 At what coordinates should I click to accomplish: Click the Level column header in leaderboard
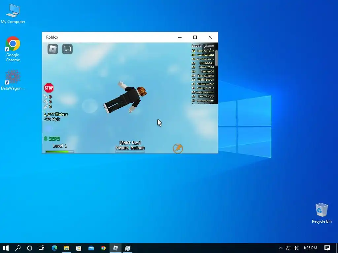click(196, 45)
